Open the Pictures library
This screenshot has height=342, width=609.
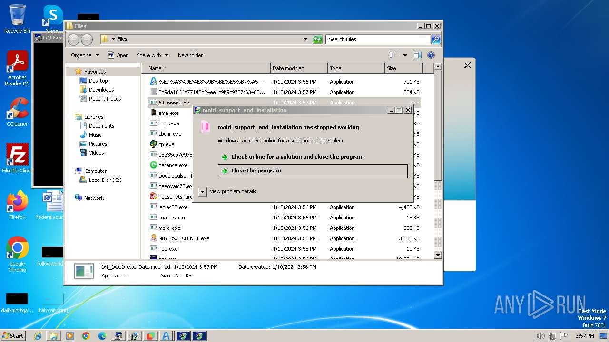(98, 144)
